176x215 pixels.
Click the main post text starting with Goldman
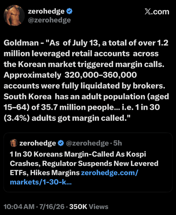point(86,80)
